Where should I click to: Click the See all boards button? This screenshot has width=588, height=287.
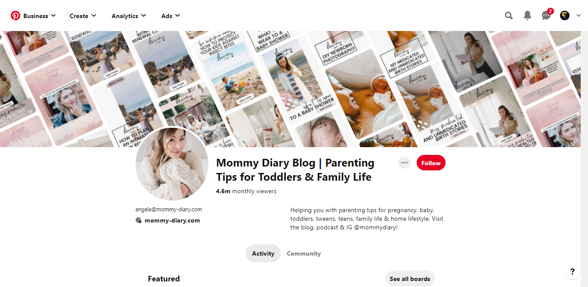(x=410, y=279)
